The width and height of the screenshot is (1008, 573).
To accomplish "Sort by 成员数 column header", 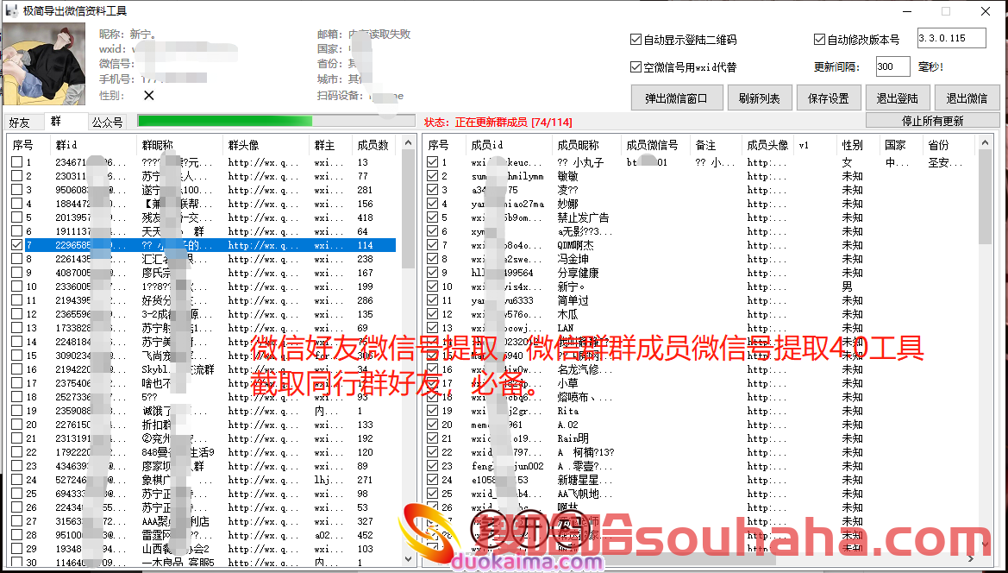I will (373, 145).
